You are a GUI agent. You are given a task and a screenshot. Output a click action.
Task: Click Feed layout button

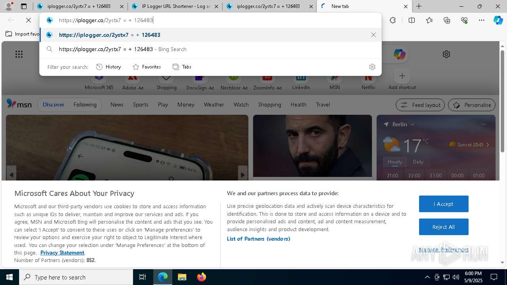coord(420,105)
